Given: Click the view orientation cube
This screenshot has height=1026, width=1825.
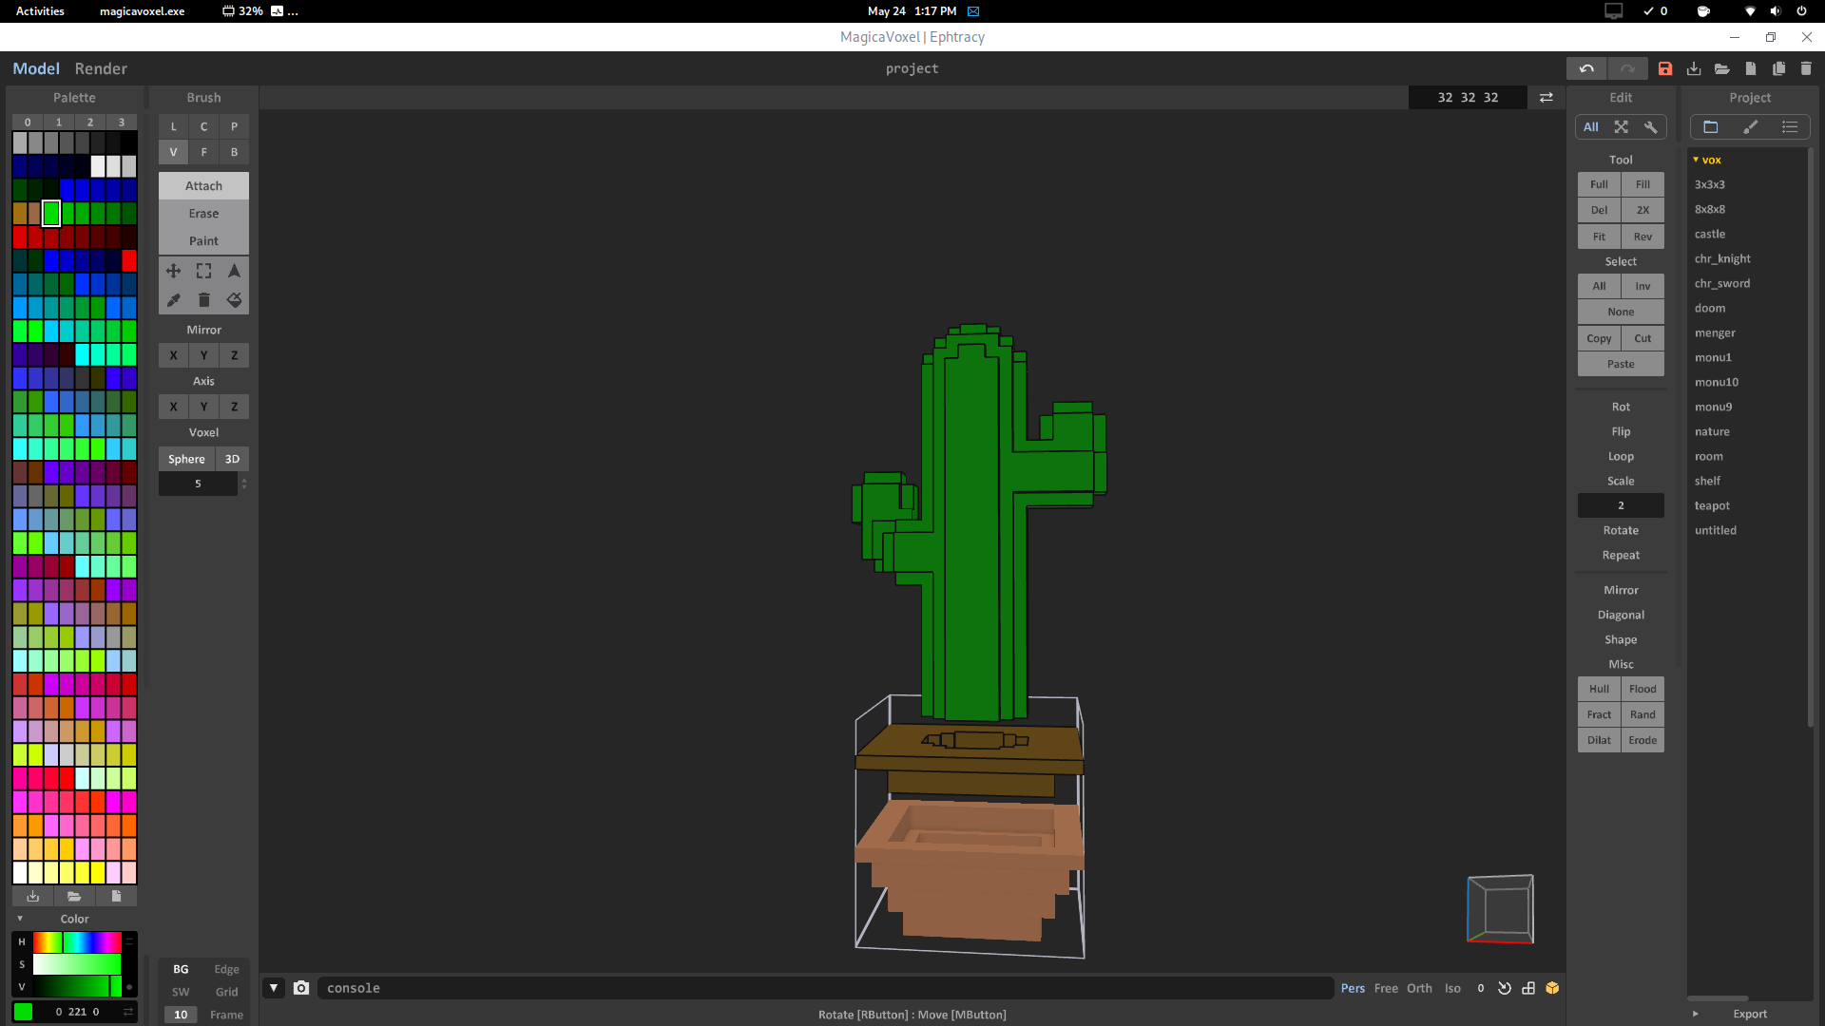Looking at the screenshot, I should [1500, 909].
